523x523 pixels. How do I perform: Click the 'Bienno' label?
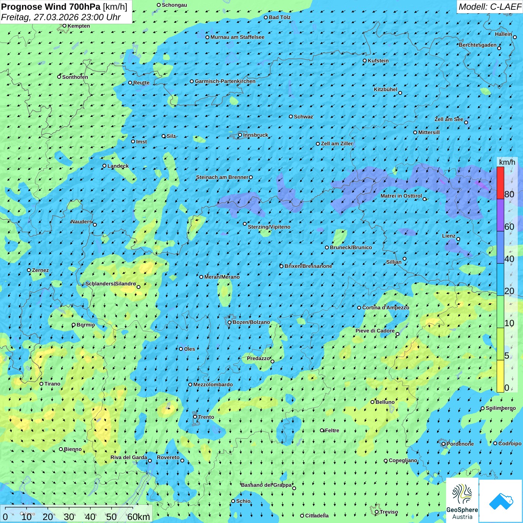[x=73, y=449]
